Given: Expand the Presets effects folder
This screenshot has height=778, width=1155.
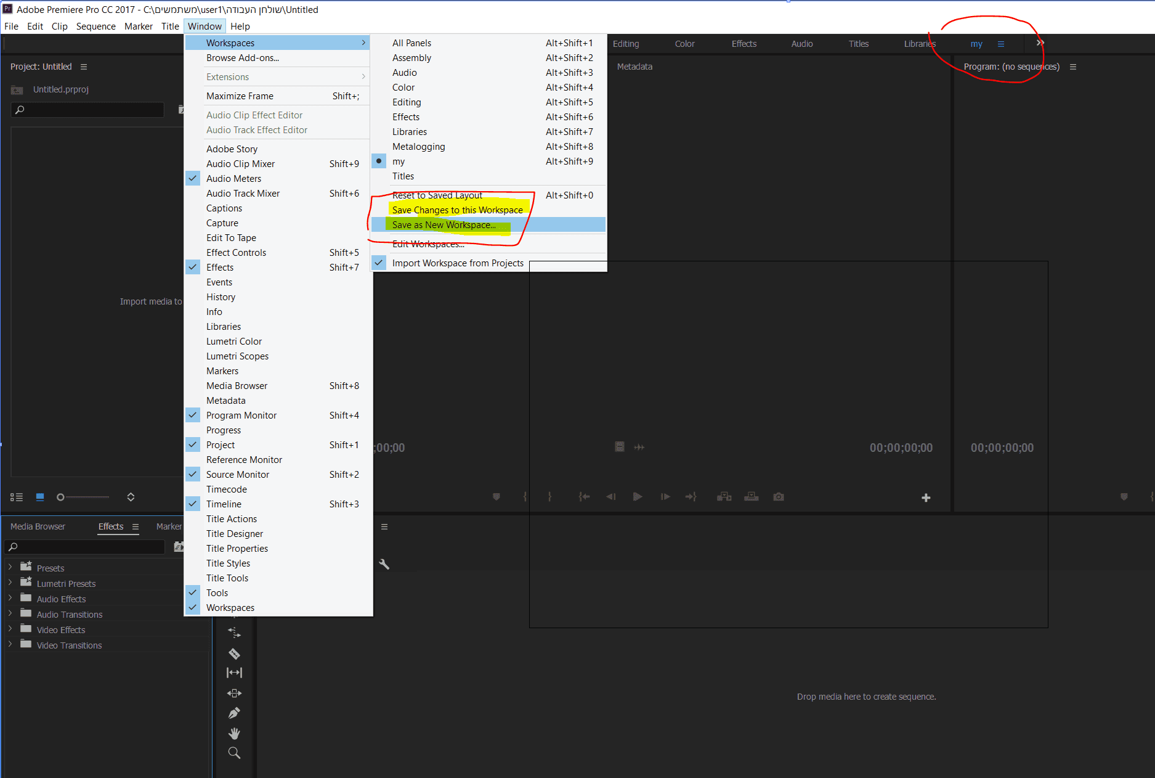Looking at the screenshot, I should (10, 567).
